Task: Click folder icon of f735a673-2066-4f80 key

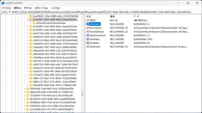Action: point(31,75)
